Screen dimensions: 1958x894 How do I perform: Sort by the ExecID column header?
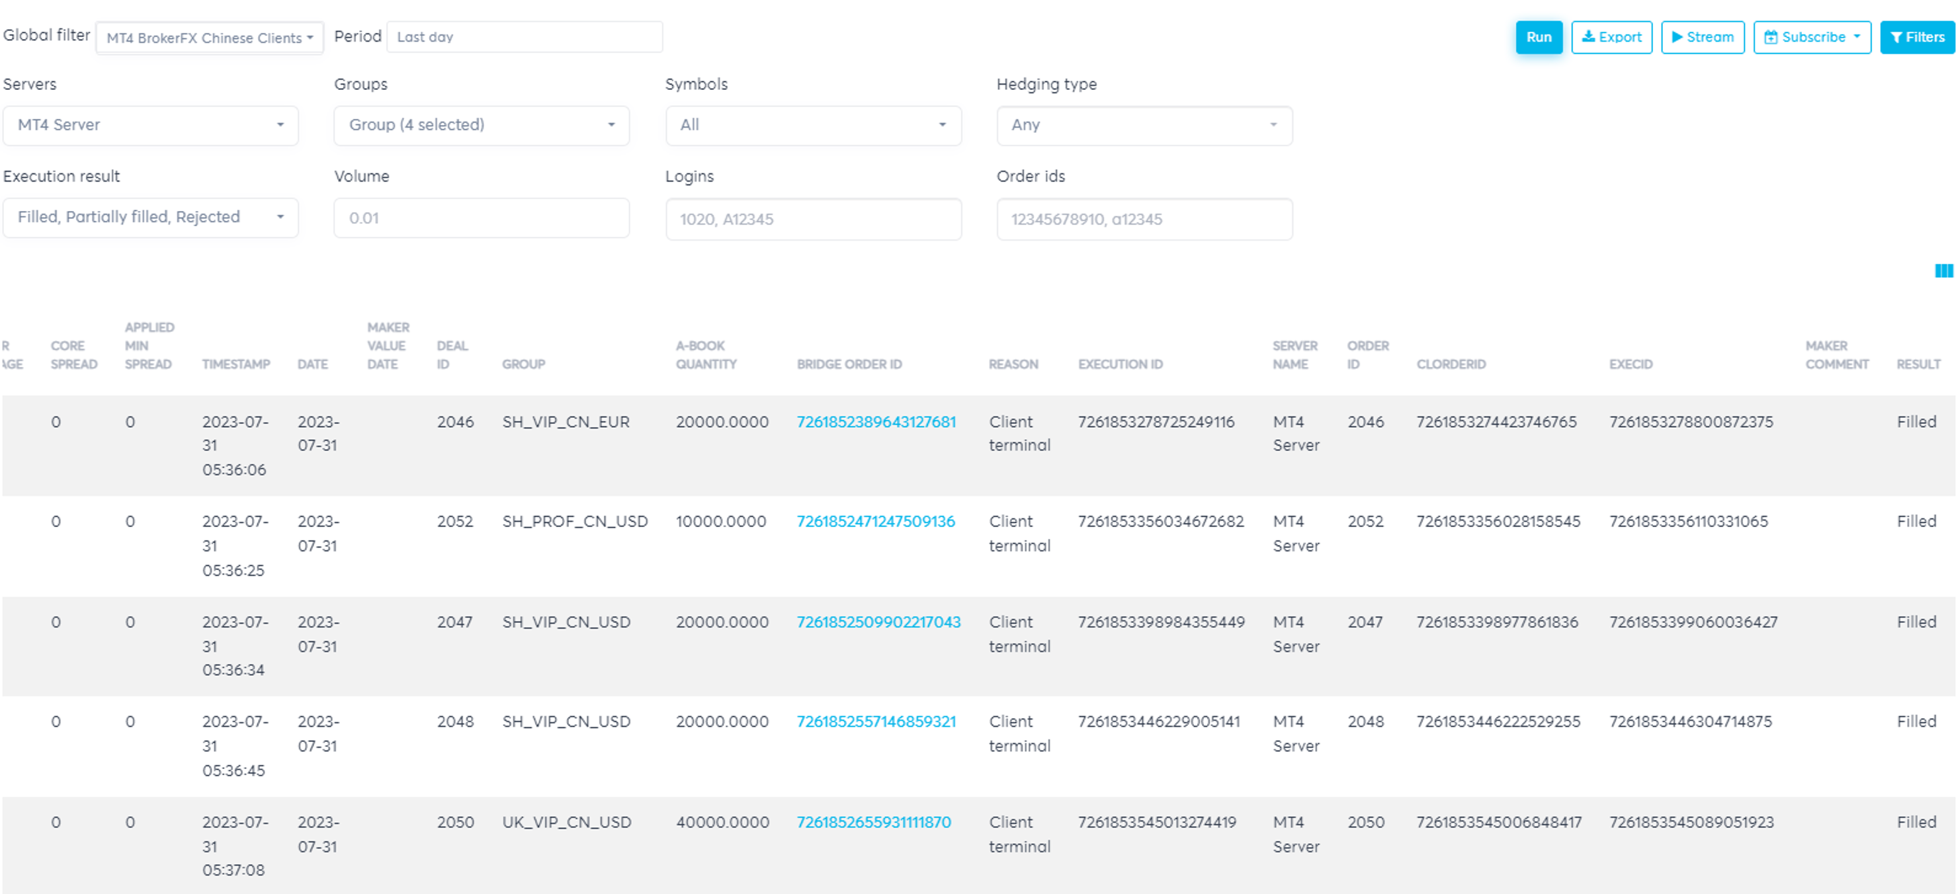1631,364
